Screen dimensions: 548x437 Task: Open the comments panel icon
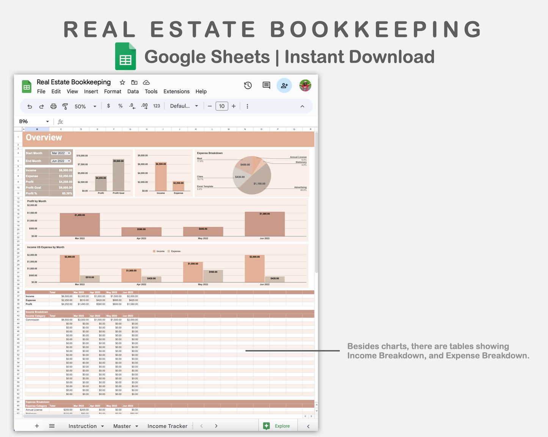265,85
